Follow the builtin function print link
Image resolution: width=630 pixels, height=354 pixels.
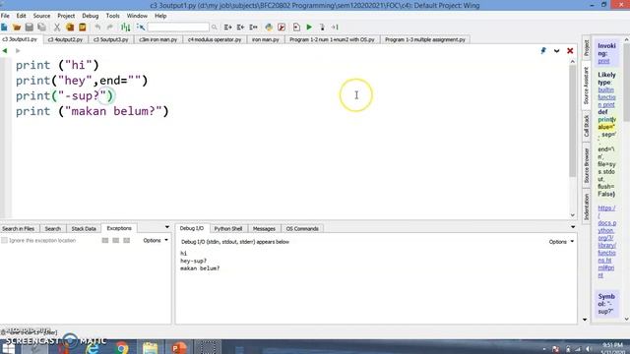pyautogui.click(x=606, y=97)
